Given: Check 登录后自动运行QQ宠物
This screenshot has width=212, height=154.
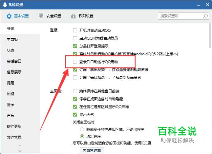Looking at the screenshot, I should (75, 62).
